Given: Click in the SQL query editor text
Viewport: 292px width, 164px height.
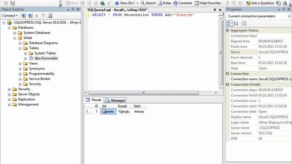Looking at the screenshot, I should pos(143,15).
